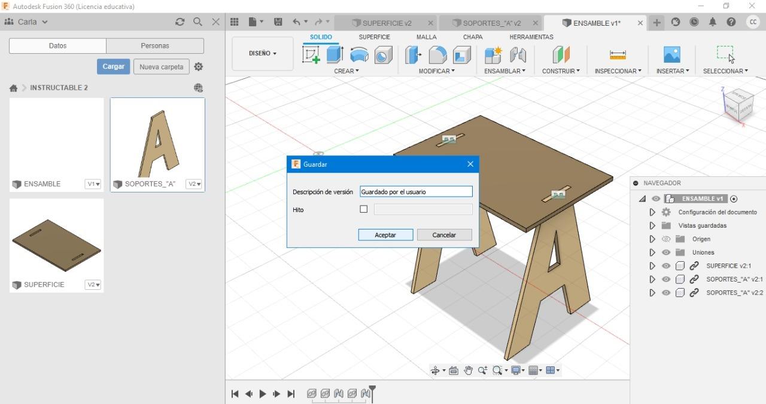Open the CREAR dropdown menu
Screen dimensions: 766x404
coord(346,71)
